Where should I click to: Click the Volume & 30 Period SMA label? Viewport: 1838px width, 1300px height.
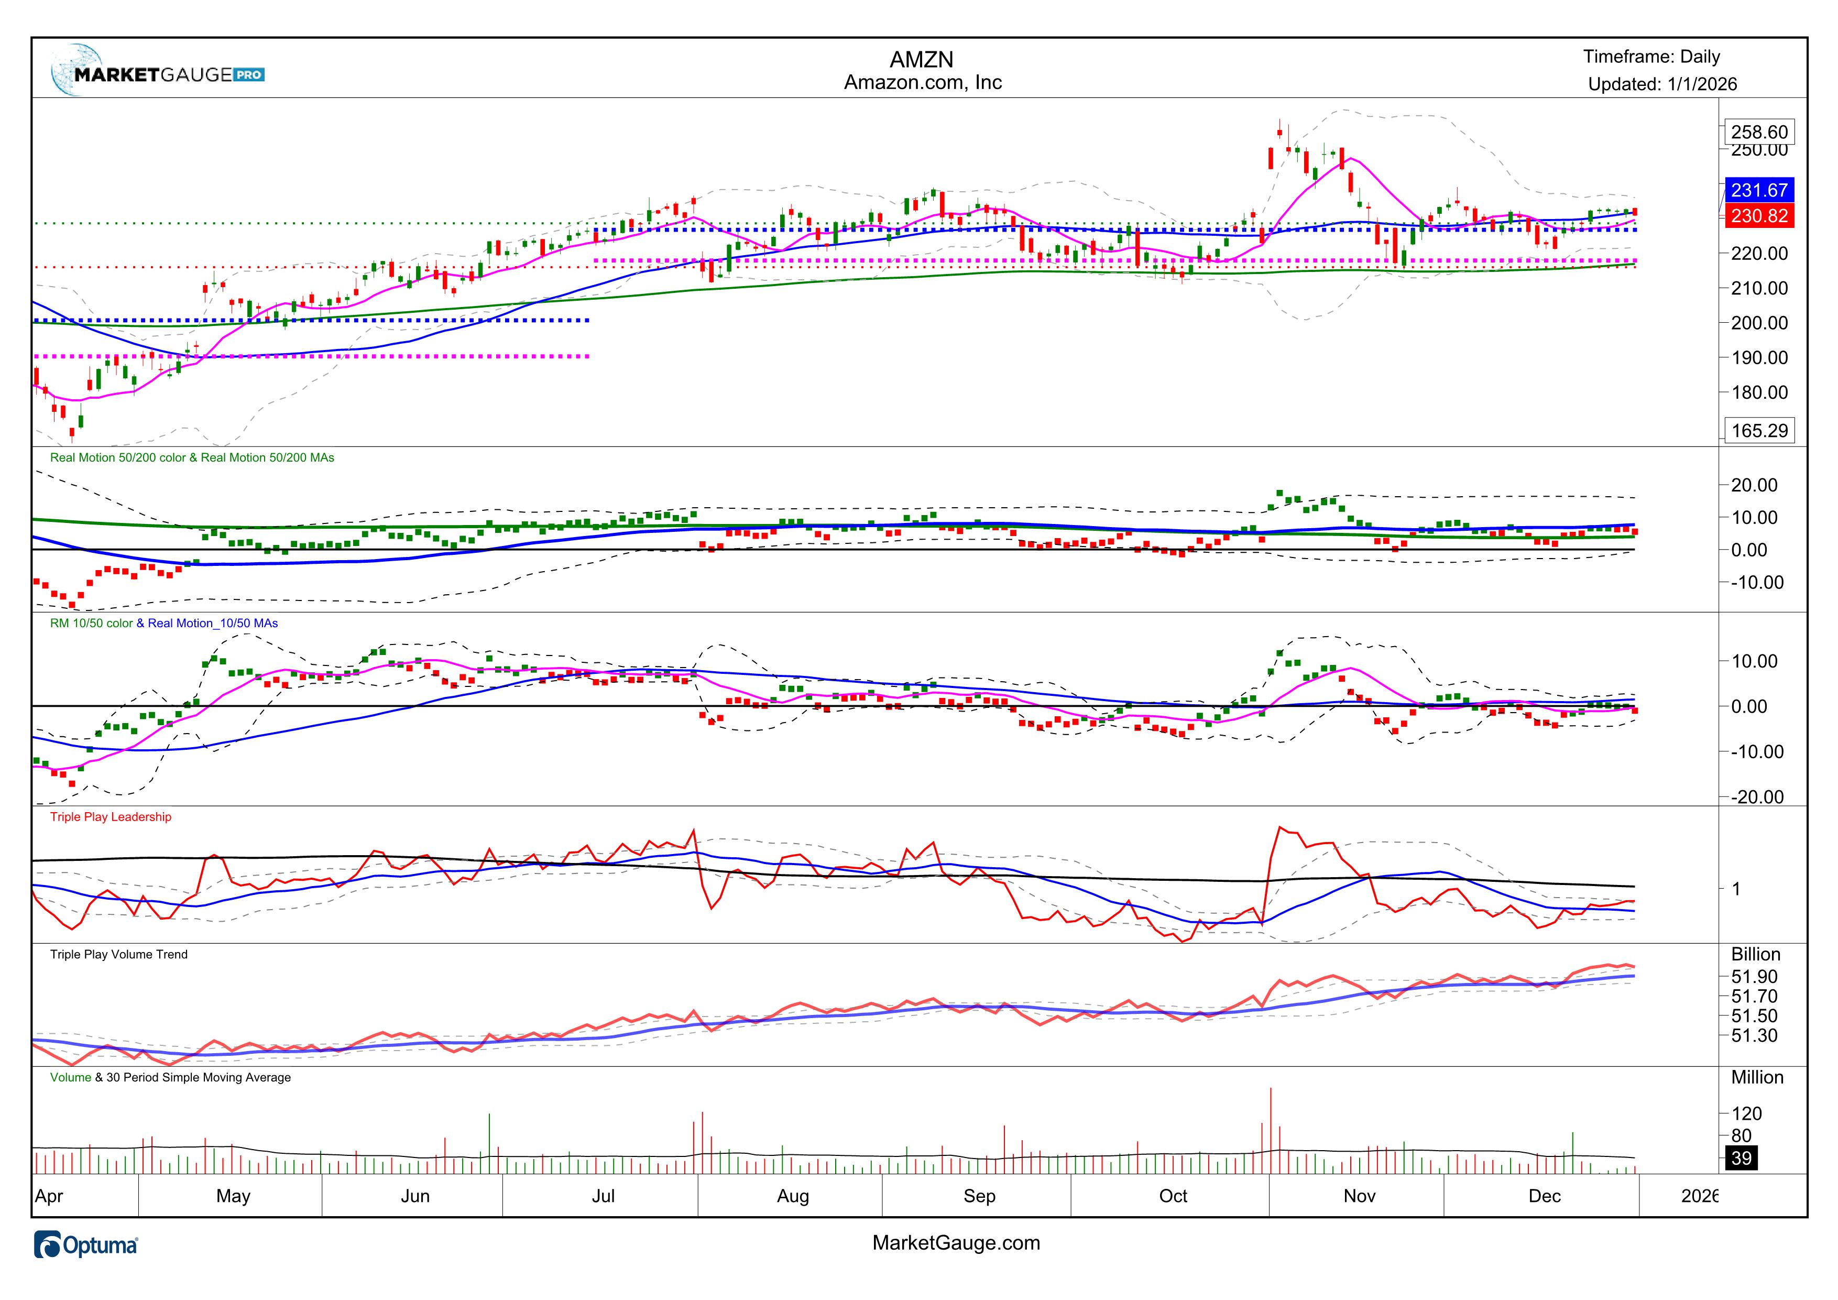170,1077
